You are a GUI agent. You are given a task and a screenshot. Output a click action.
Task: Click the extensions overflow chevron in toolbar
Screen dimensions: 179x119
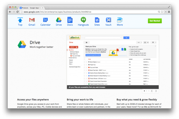pos(166,12)
